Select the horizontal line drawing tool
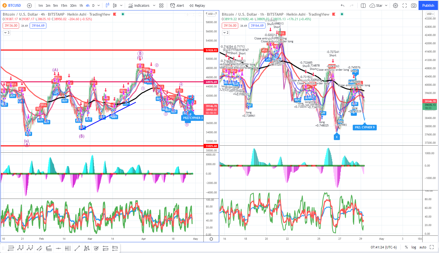The image size is (439, 253). pos(58,248)
